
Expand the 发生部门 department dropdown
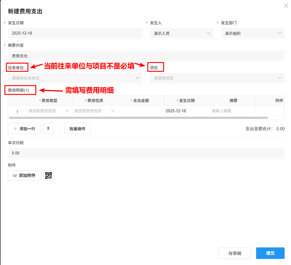click(x=279, y=33)
